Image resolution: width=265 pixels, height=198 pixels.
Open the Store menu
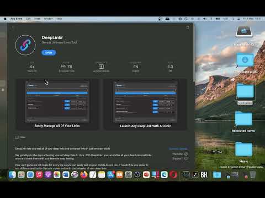(37, 19)
